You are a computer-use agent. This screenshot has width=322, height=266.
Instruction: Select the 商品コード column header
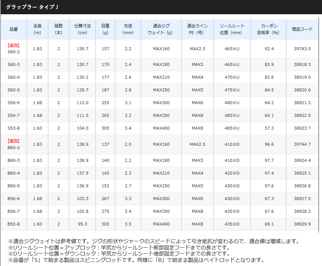tap(302, 29)
